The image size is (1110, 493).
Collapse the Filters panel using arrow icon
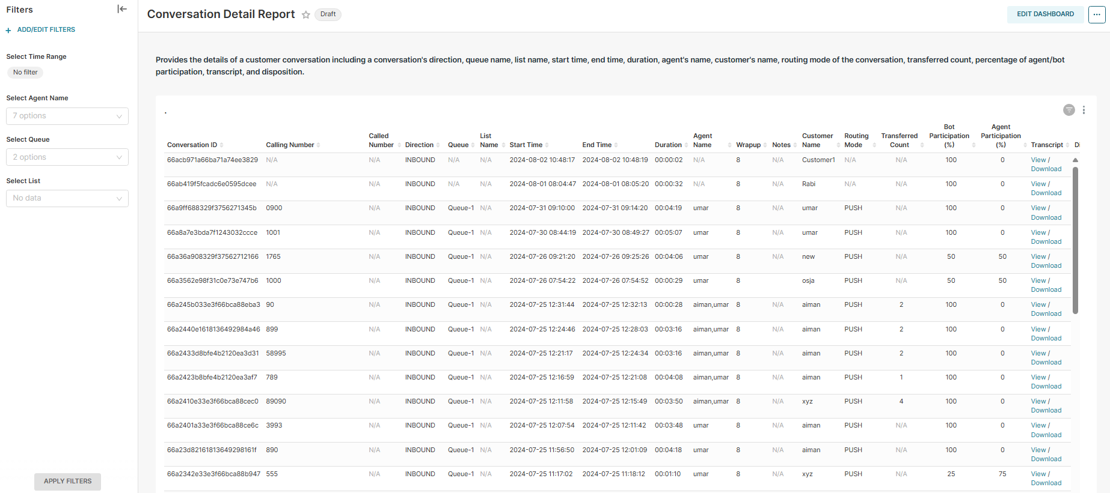coord(122,9)
